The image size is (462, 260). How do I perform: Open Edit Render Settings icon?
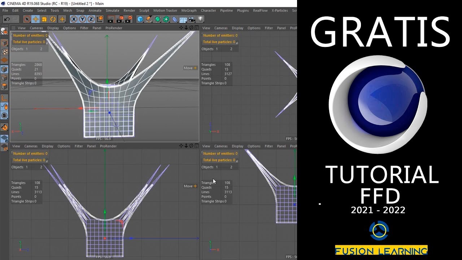pos(128,19)
